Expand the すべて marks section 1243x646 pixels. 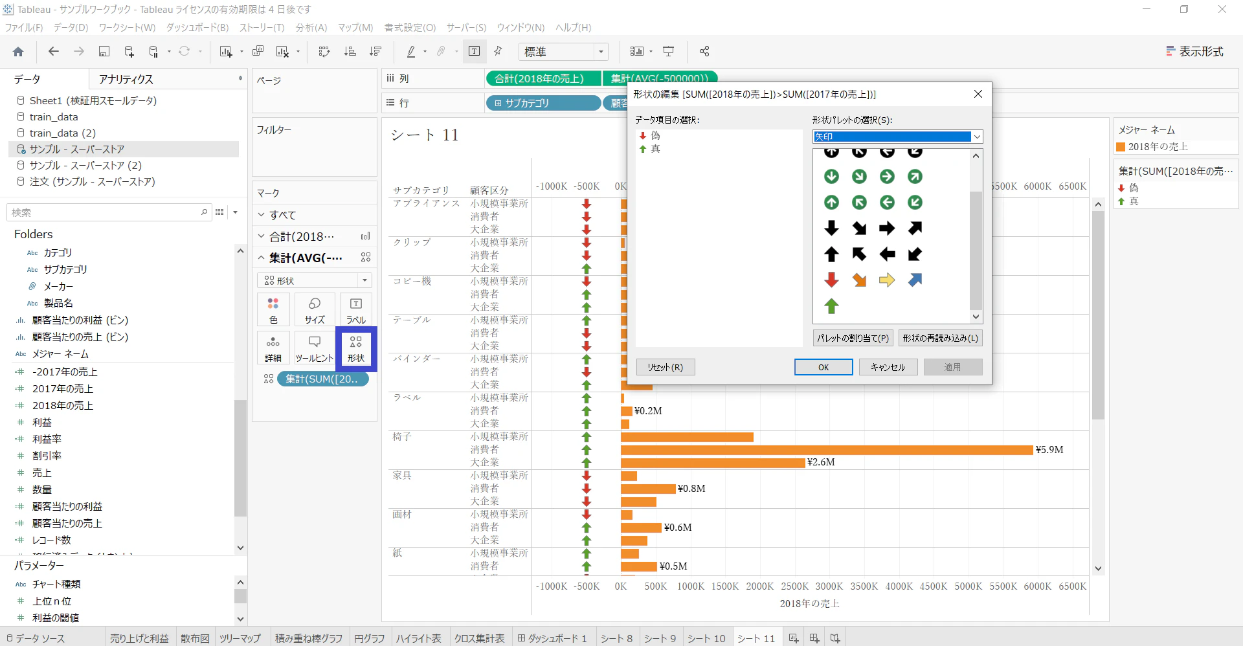click(x=262, y=215)
